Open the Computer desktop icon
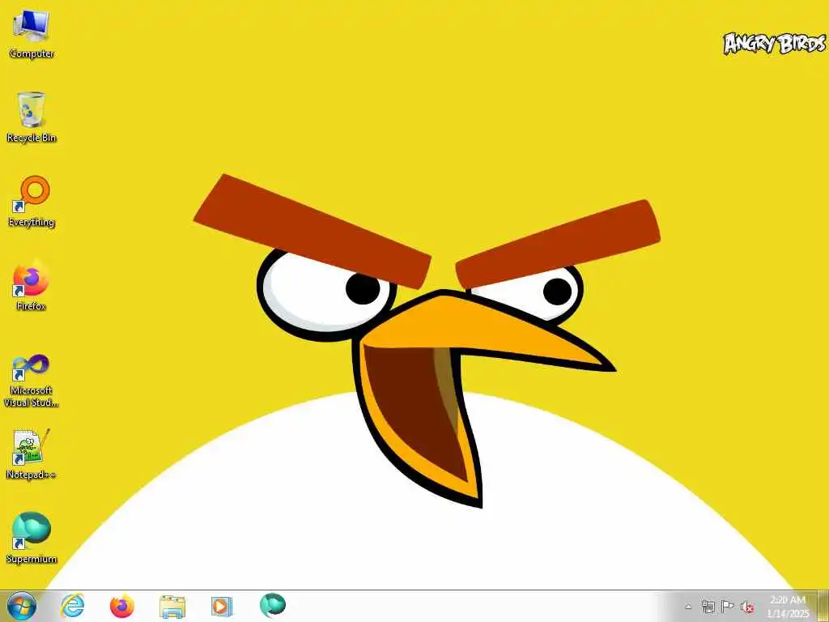829x622 pixels. pos(32,34)
